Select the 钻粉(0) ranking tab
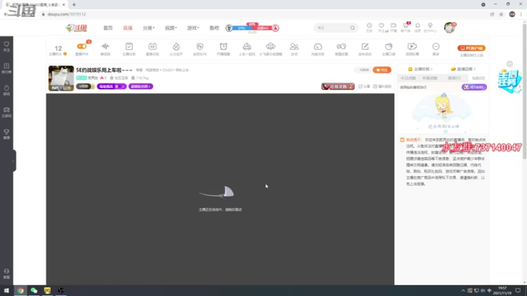This screenshot has height=296, width=527. tap(478, 78)
